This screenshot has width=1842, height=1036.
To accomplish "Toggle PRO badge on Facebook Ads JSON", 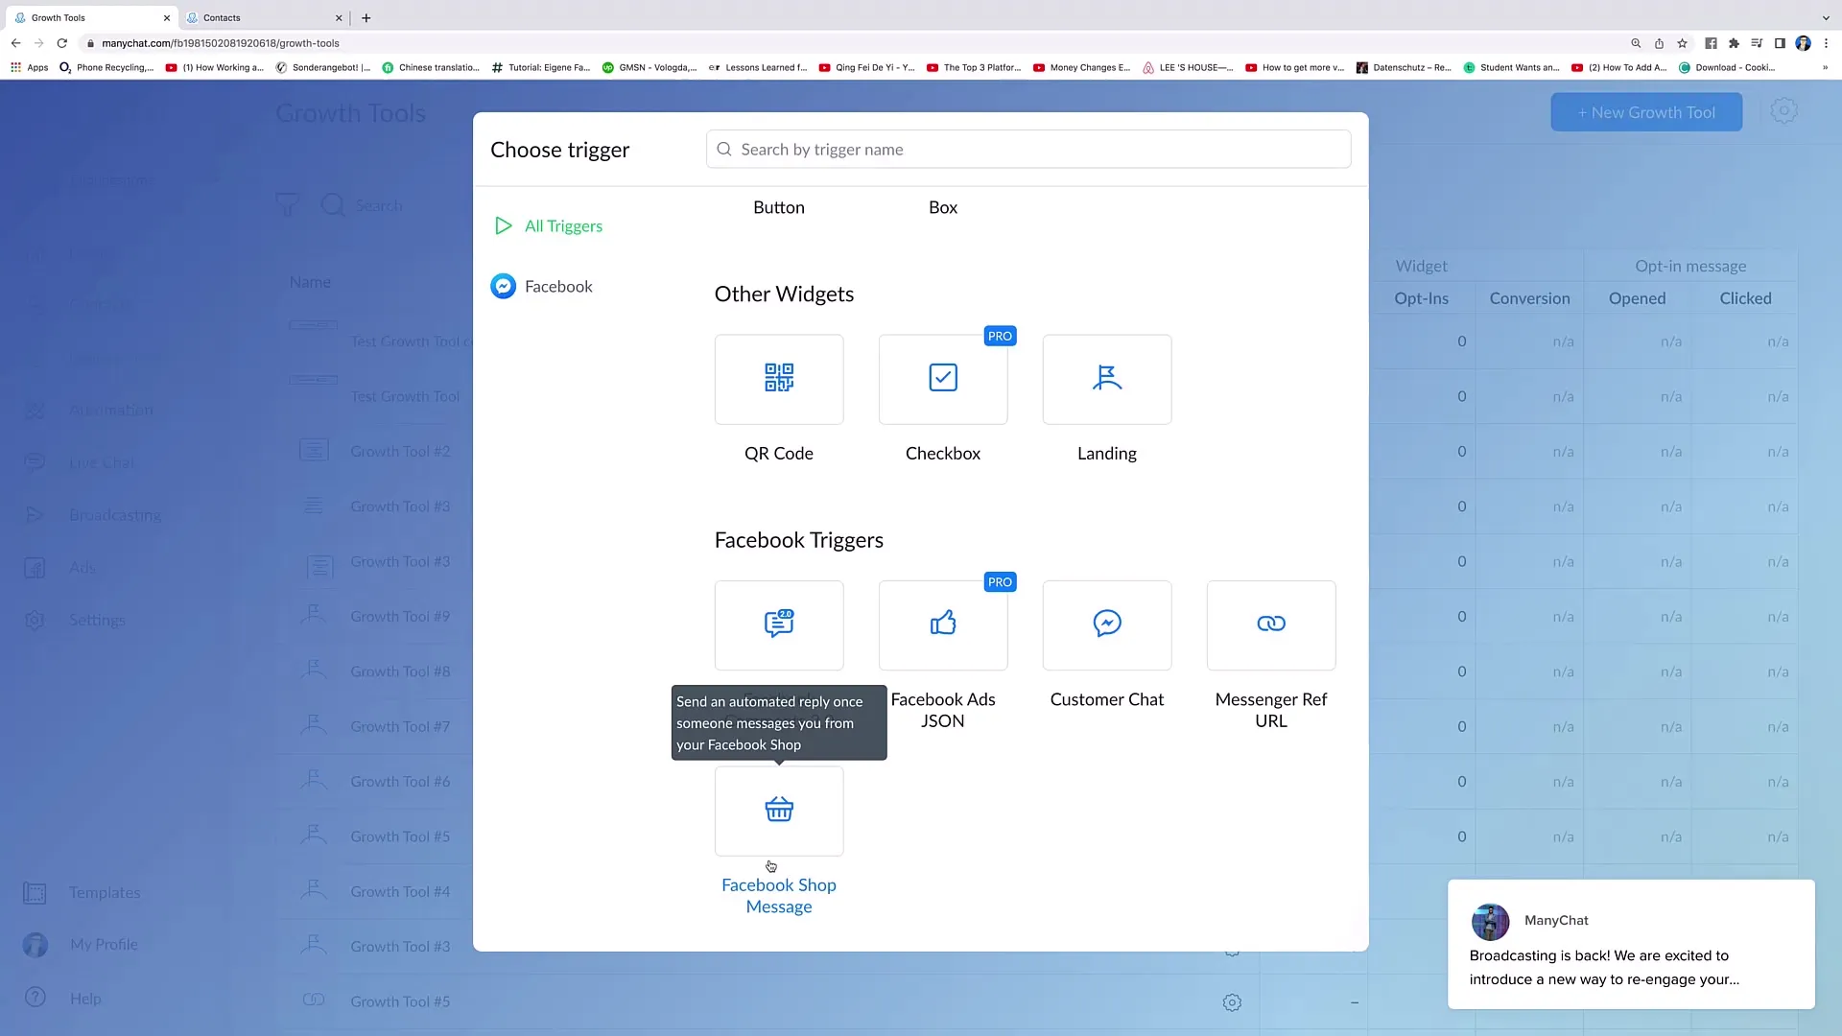I will tap(1001, 582).
